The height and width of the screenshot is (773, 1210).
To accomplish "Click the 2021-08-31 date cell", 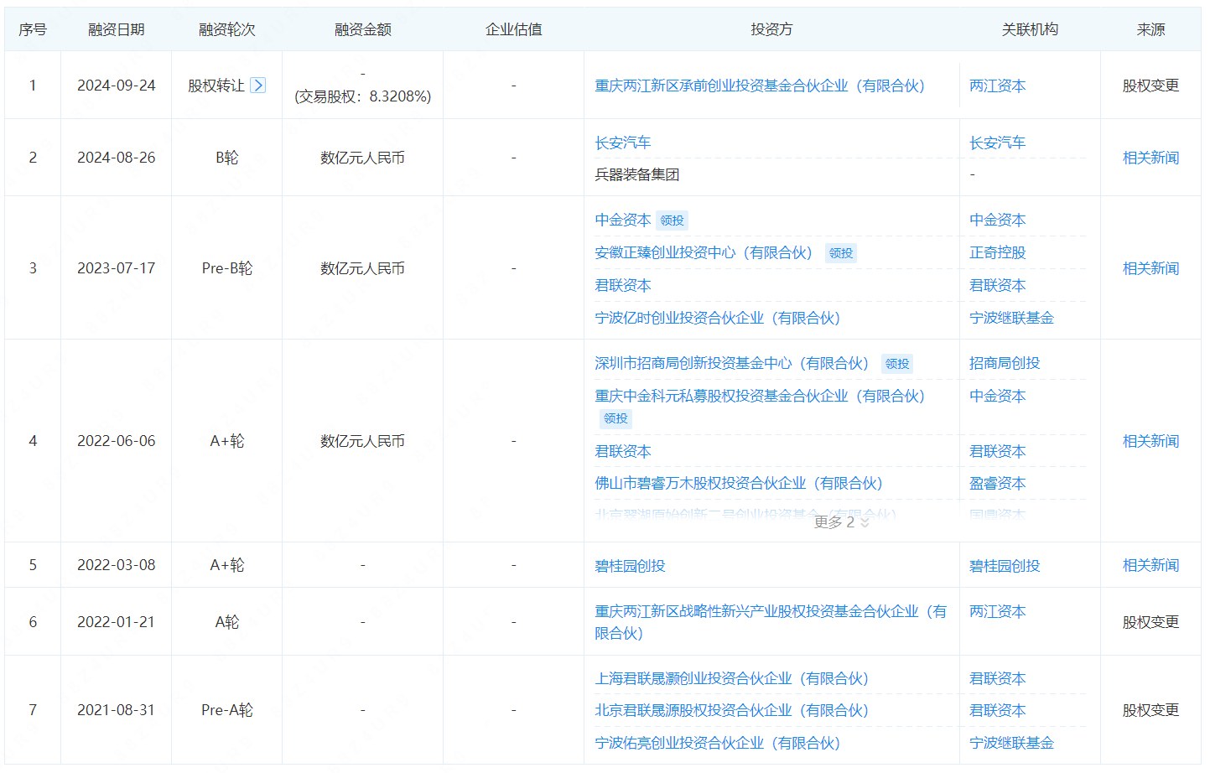I will click(x=117, y=710).
